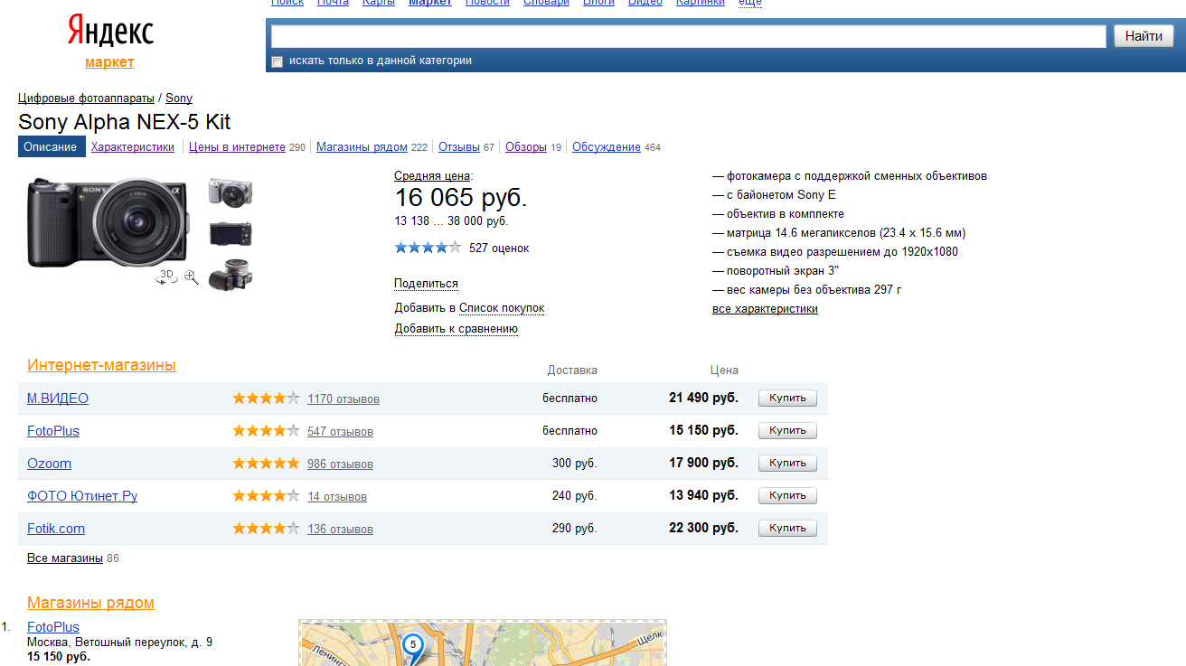Click on the Moscow map preview
Viewport: 1186px width, 666px height.
click(x=483, y=643)
